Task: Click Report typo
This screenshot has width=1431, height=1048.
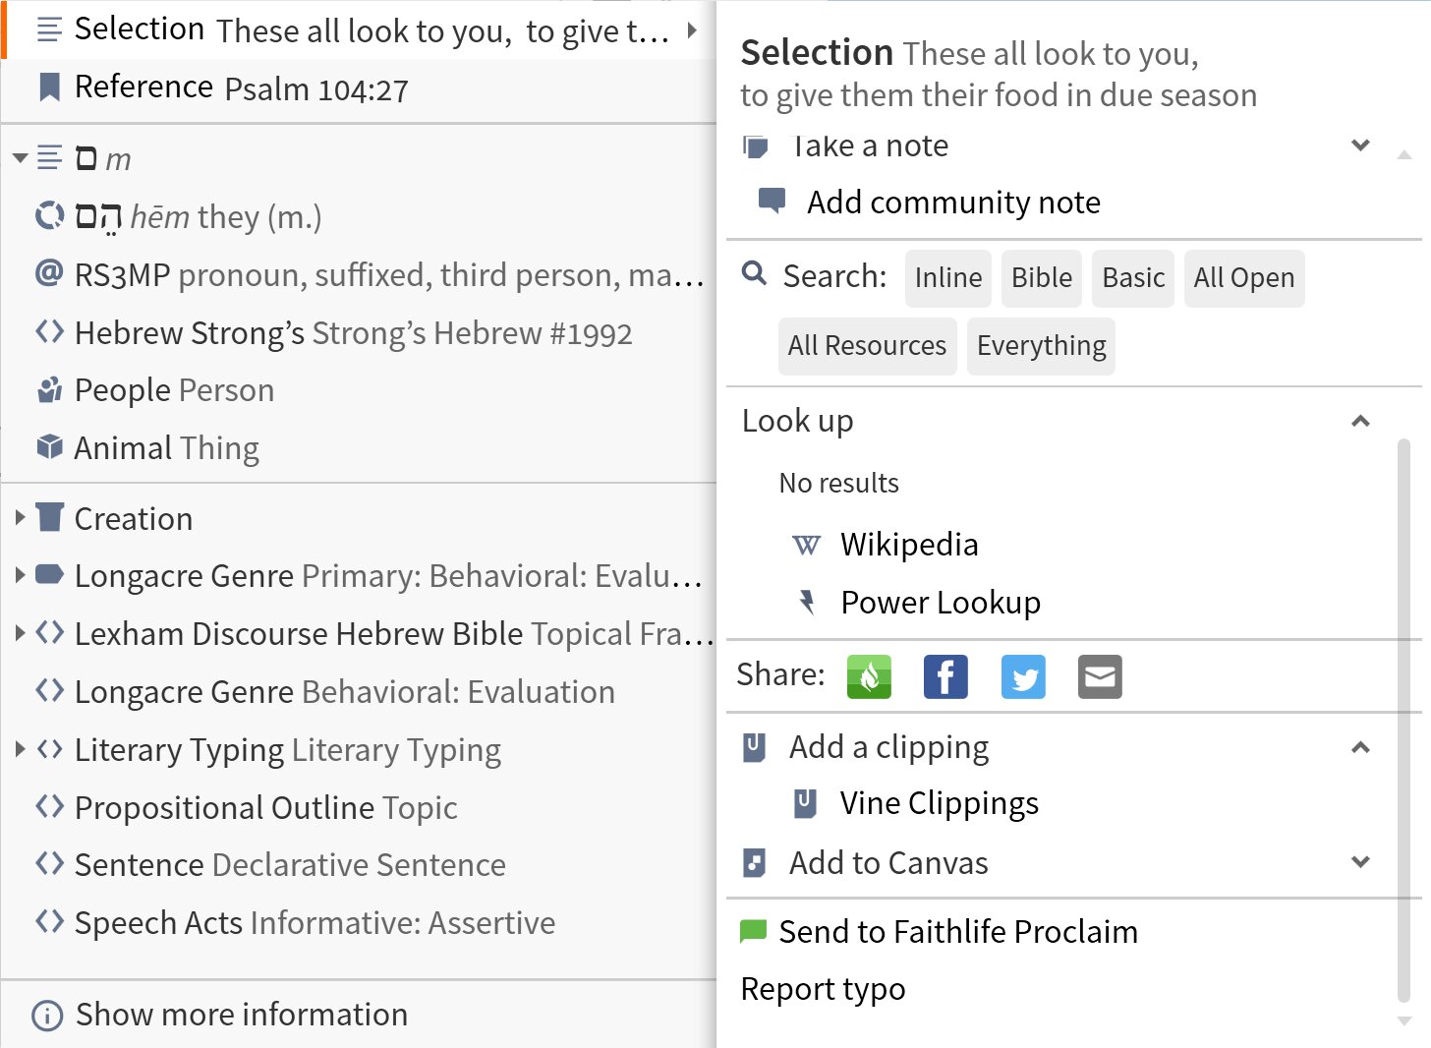Action: click(x=823, y=989)
